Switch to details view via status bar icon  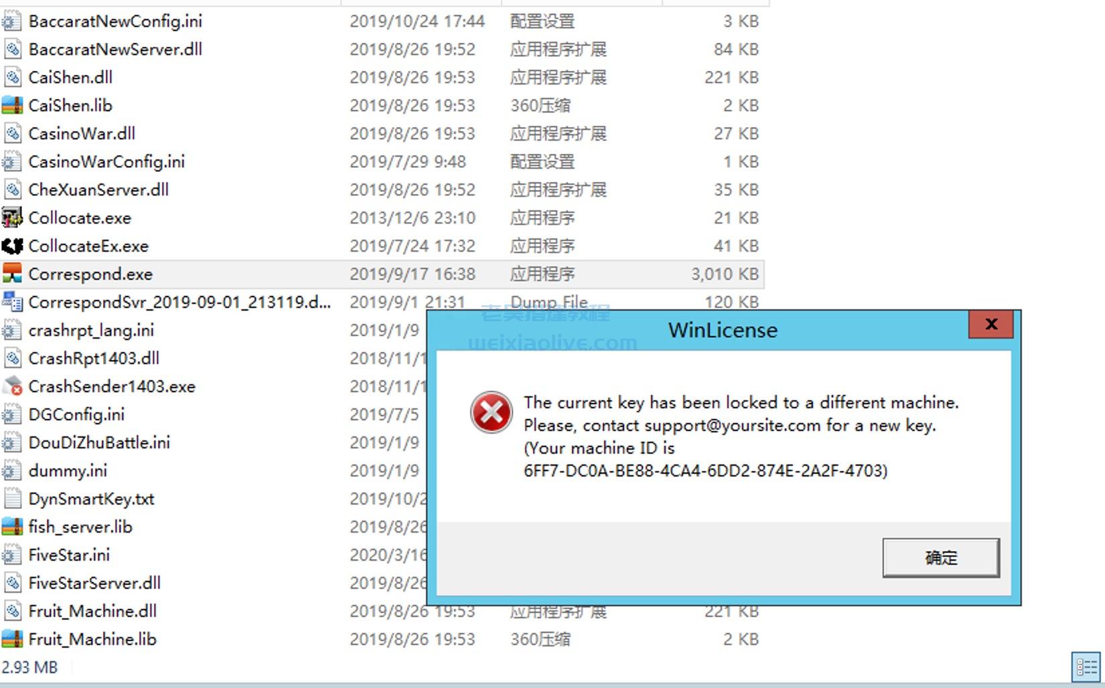point(1086,667)
